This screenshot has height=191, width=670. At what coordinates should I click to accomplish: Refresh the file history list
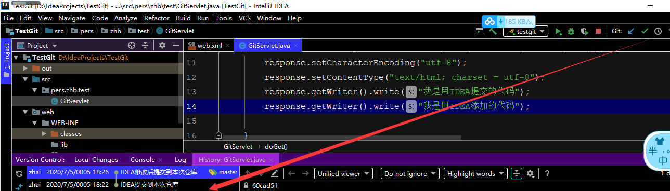[x=19, y=174]
